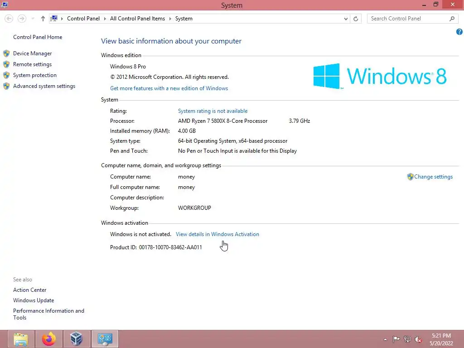Image resolution: width=464 pixels, height=348 pixels.
Task: Click the AMD Ryzen 7 5800X processor value
Action: tap(222, 121)
